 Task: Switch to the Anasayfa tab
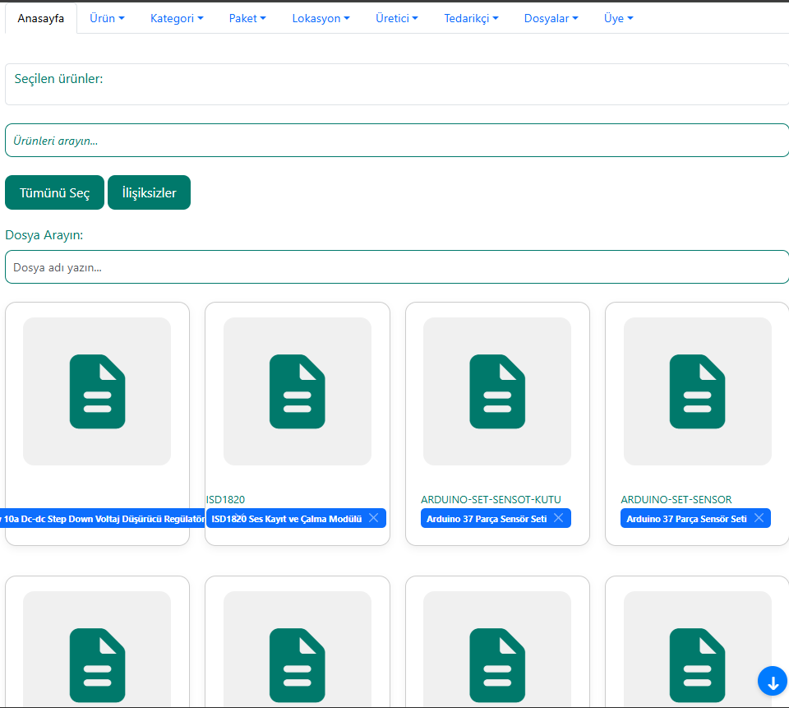coord(41,18)
